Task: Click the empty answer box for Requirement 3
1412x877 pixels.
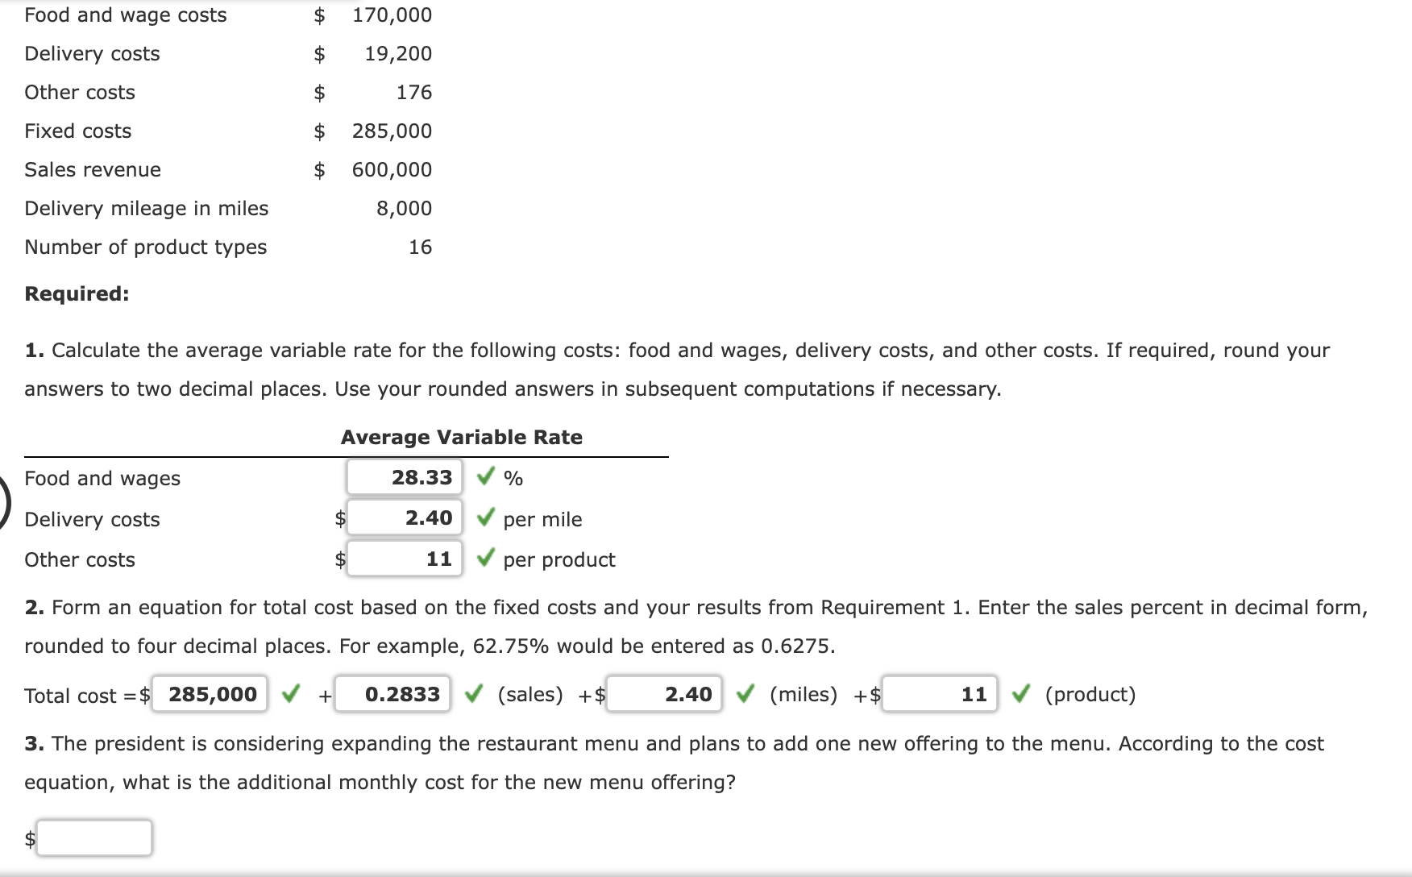Action: pyautogui.click(x=94, y=838)
